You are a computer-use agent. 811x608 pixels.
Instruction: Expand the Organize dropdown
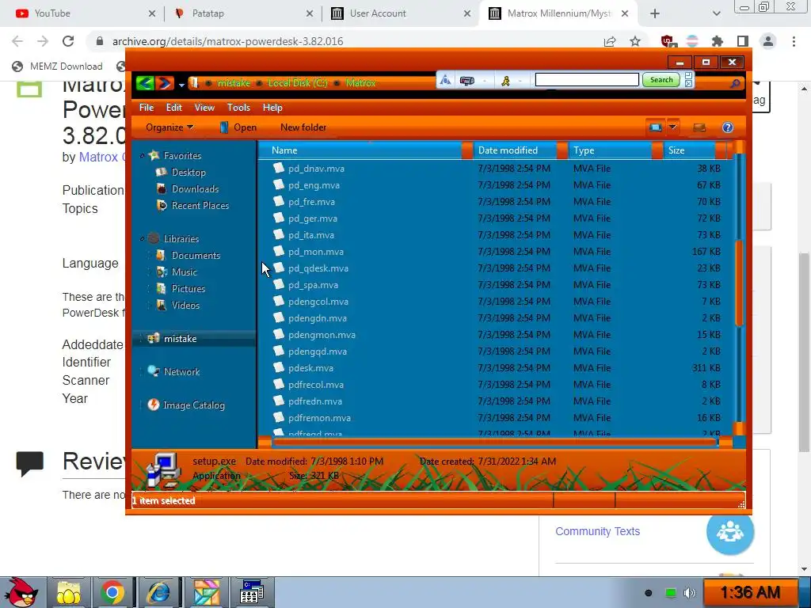[x=169, y=127]
